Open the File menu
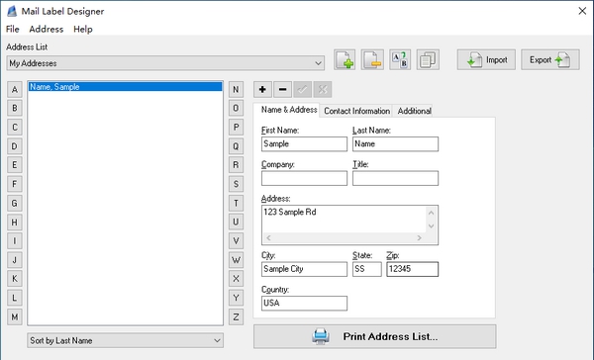Screen dimensions: 594x360 tap(13, 29)
